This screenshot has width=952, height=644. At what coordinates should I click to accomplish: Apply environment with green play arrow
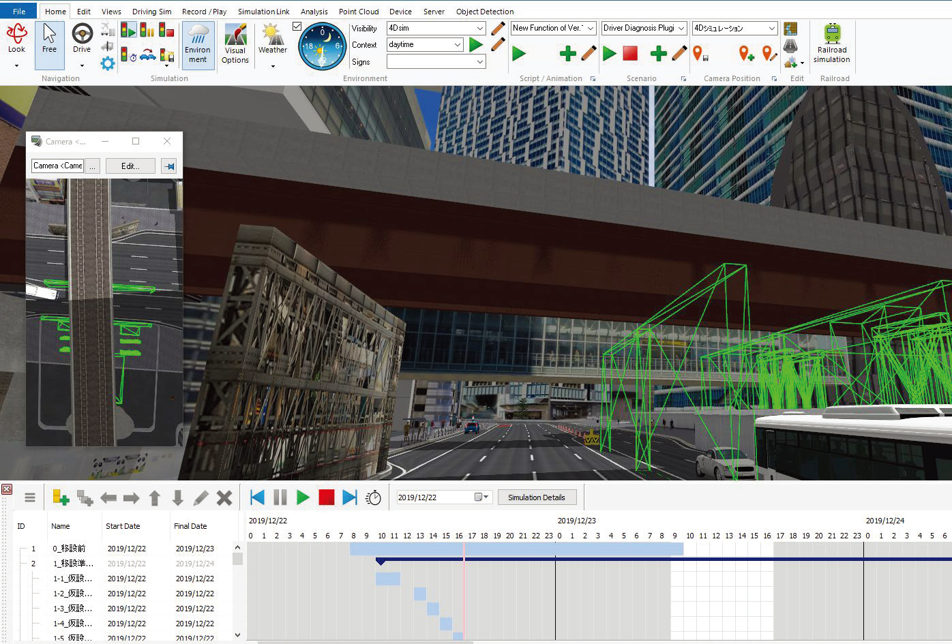coord(476,45)
